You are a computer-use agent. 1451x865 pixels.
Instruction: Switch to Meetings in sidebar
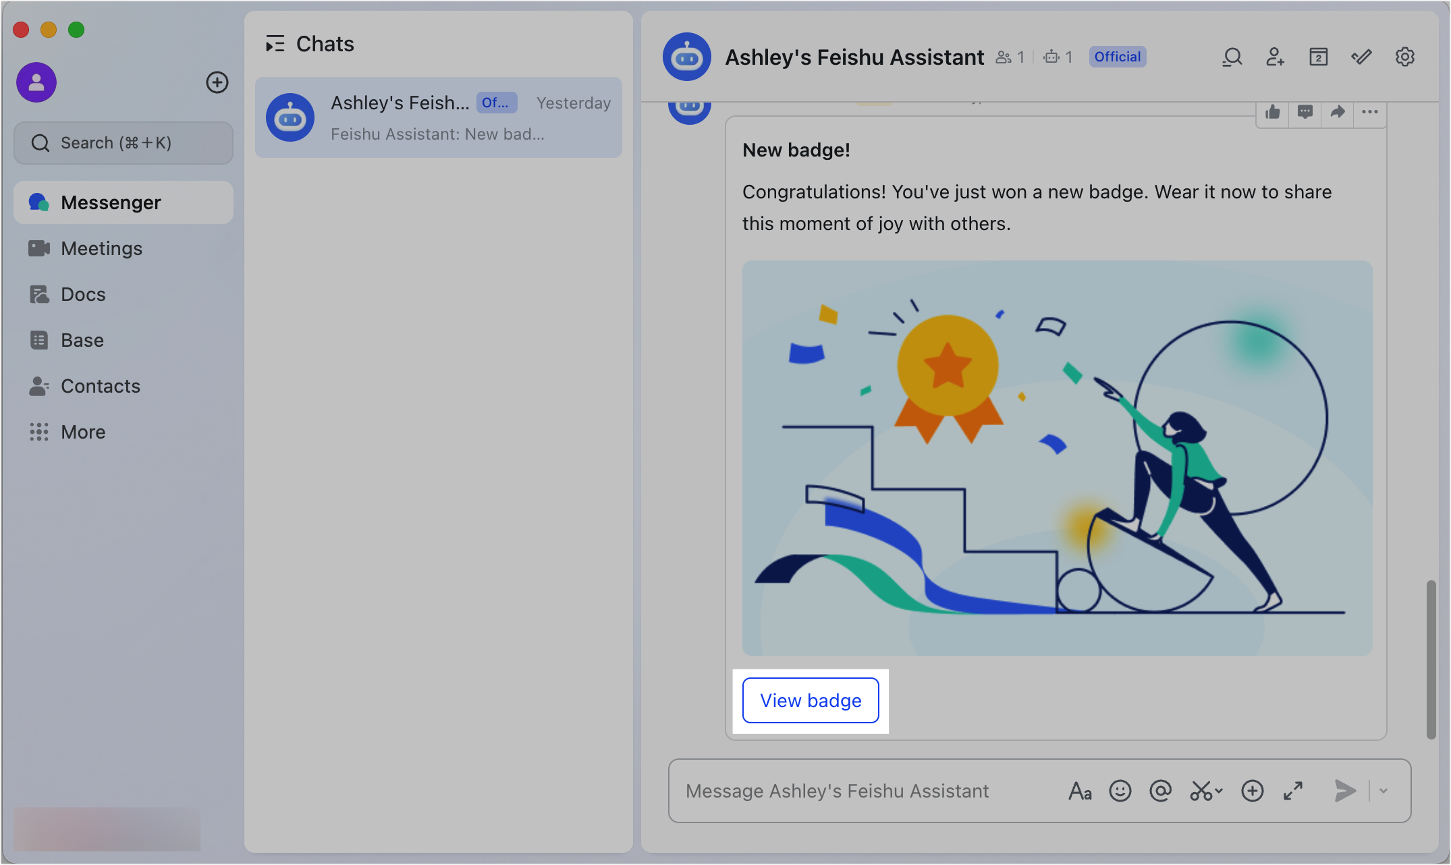pos(101,248)
